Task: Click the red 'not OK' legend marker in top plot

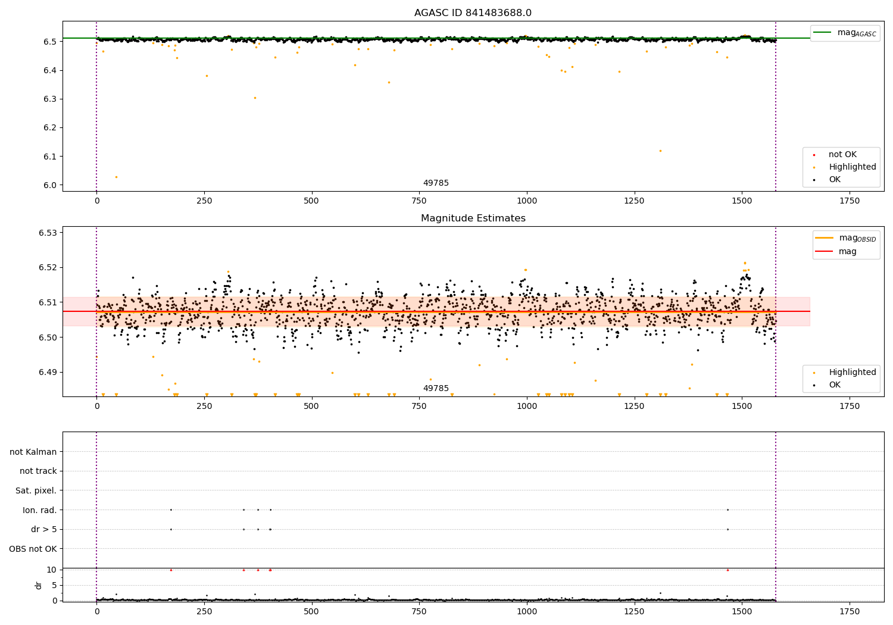Action: [814, 155]
